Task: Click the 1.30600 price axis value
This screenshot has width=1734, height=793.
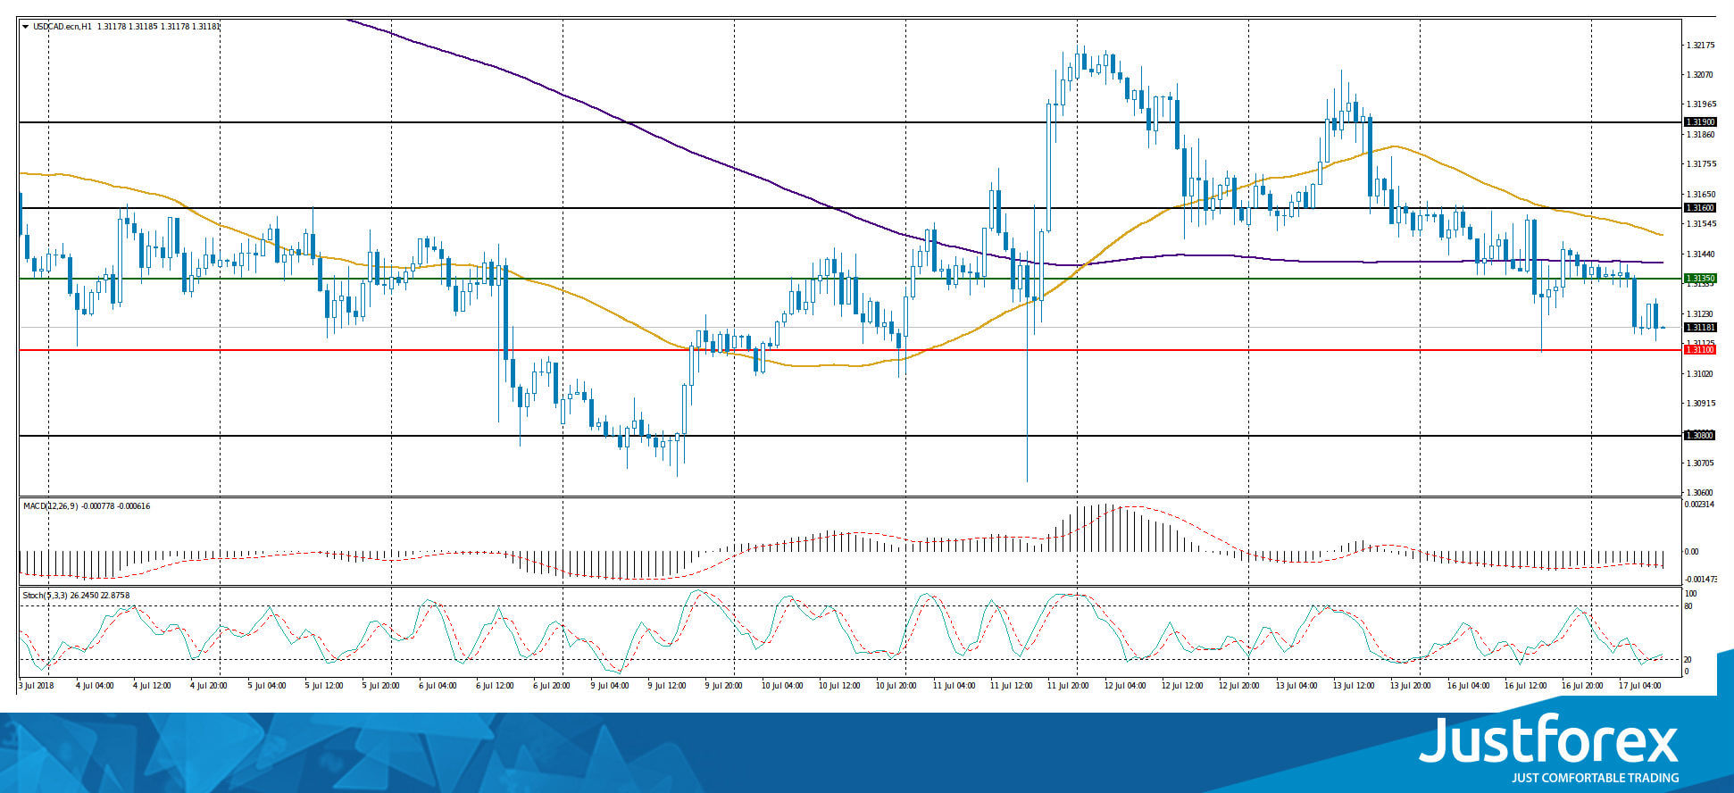Action: click(1701, 493)
